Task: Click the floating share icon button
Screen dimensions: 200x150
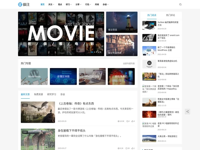Action: tap(187, 111)
